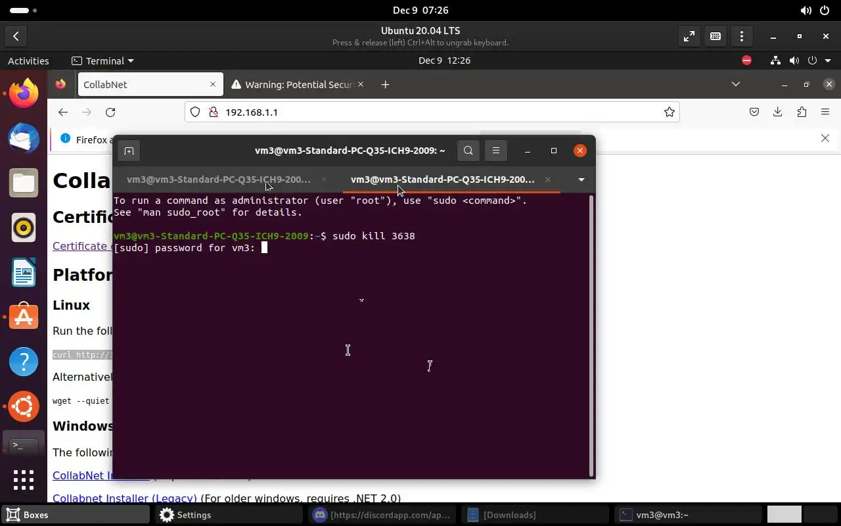This screenshot has width=841, height=526.
Task: Dismiss the Firefox notification bar
Action: point(825,138)
